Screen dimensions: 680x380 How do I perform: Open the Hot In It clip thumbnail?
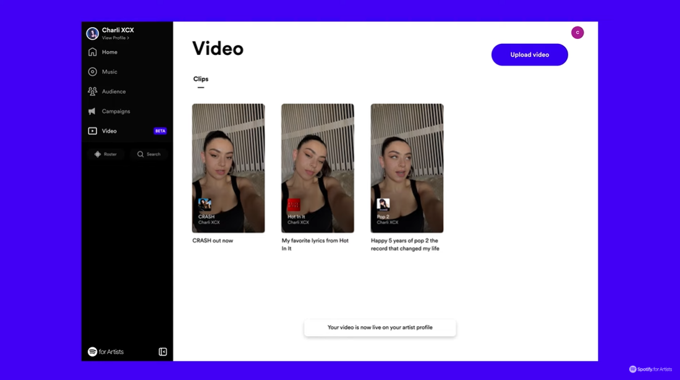tap(318, 168)
